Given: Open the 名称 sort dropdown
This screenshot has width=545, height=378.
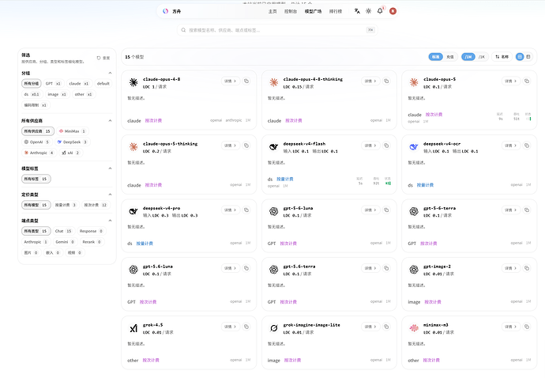Looking at the screenshot, I should coord(502,57).
